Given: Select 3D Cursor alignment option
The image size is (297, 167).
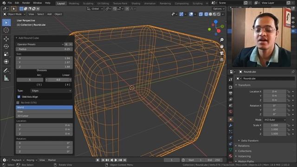Looking at the screenshot, I should (44, 116).
